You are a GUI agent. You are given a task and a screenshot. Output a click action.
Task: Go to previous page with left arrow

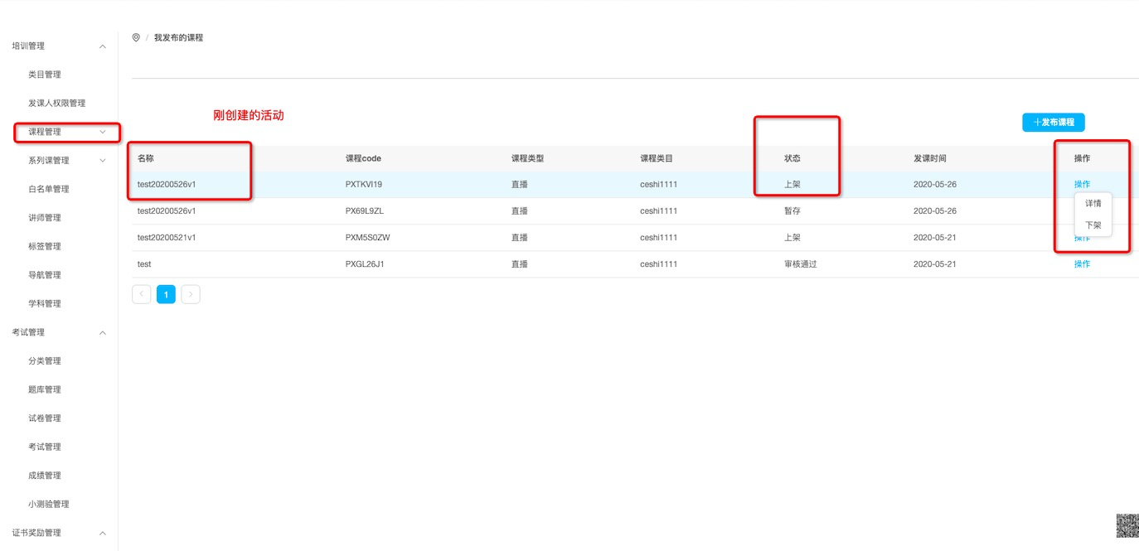point(141,294)
